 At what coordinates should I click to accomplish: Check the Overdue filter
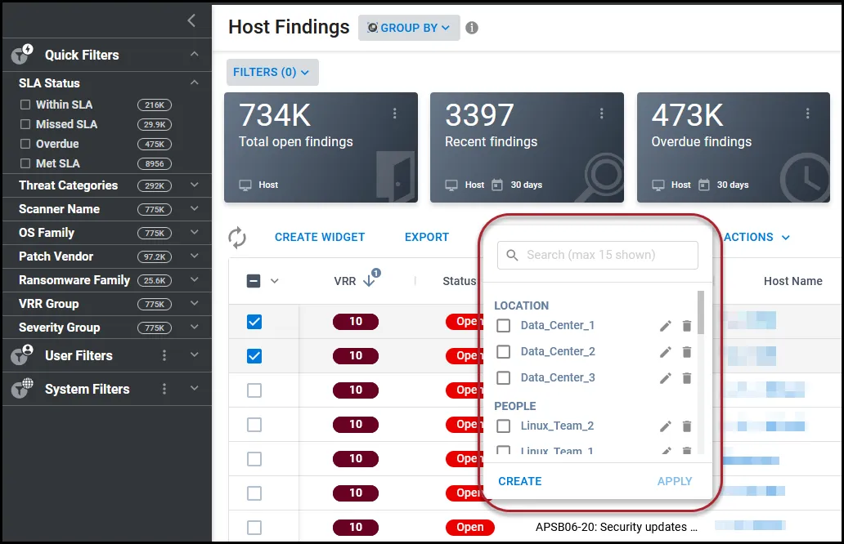[25, 144]
